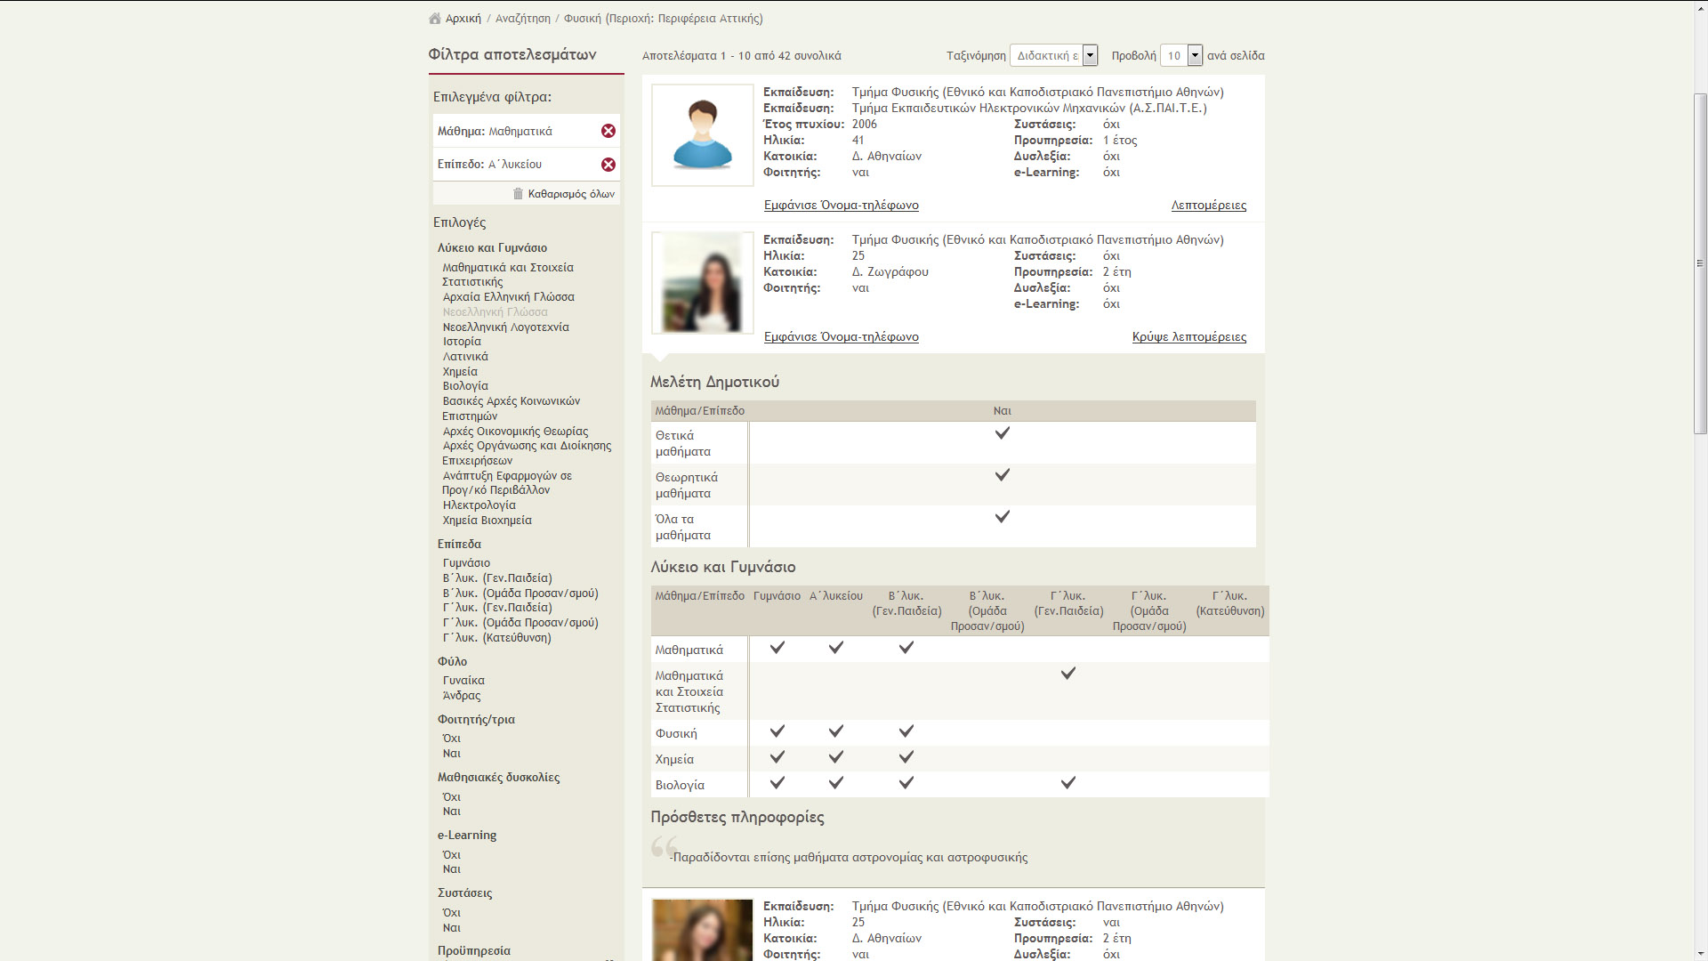This screenshot has height=961, width=1708.
Task: Click checkmark for Θετικά μαθήματα row
Action: (1002, 433)
